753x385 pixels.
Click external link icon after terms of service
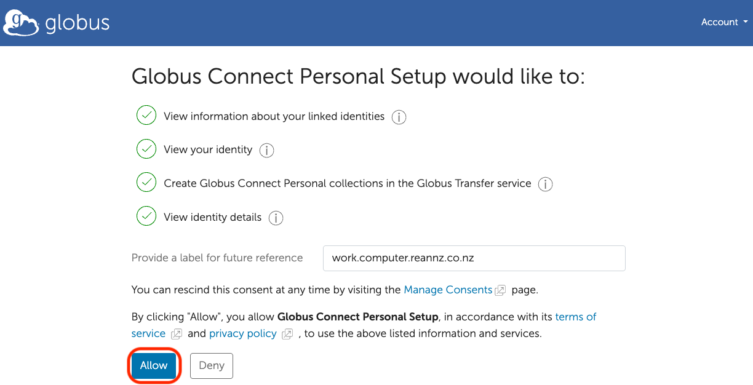[176, 334]
